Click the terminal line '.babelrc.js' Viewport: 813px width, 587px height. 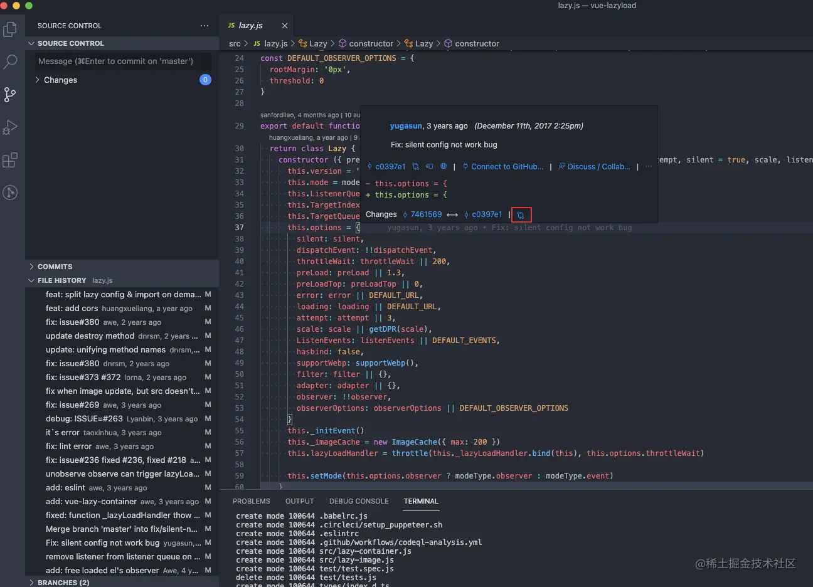click(302, 516)
